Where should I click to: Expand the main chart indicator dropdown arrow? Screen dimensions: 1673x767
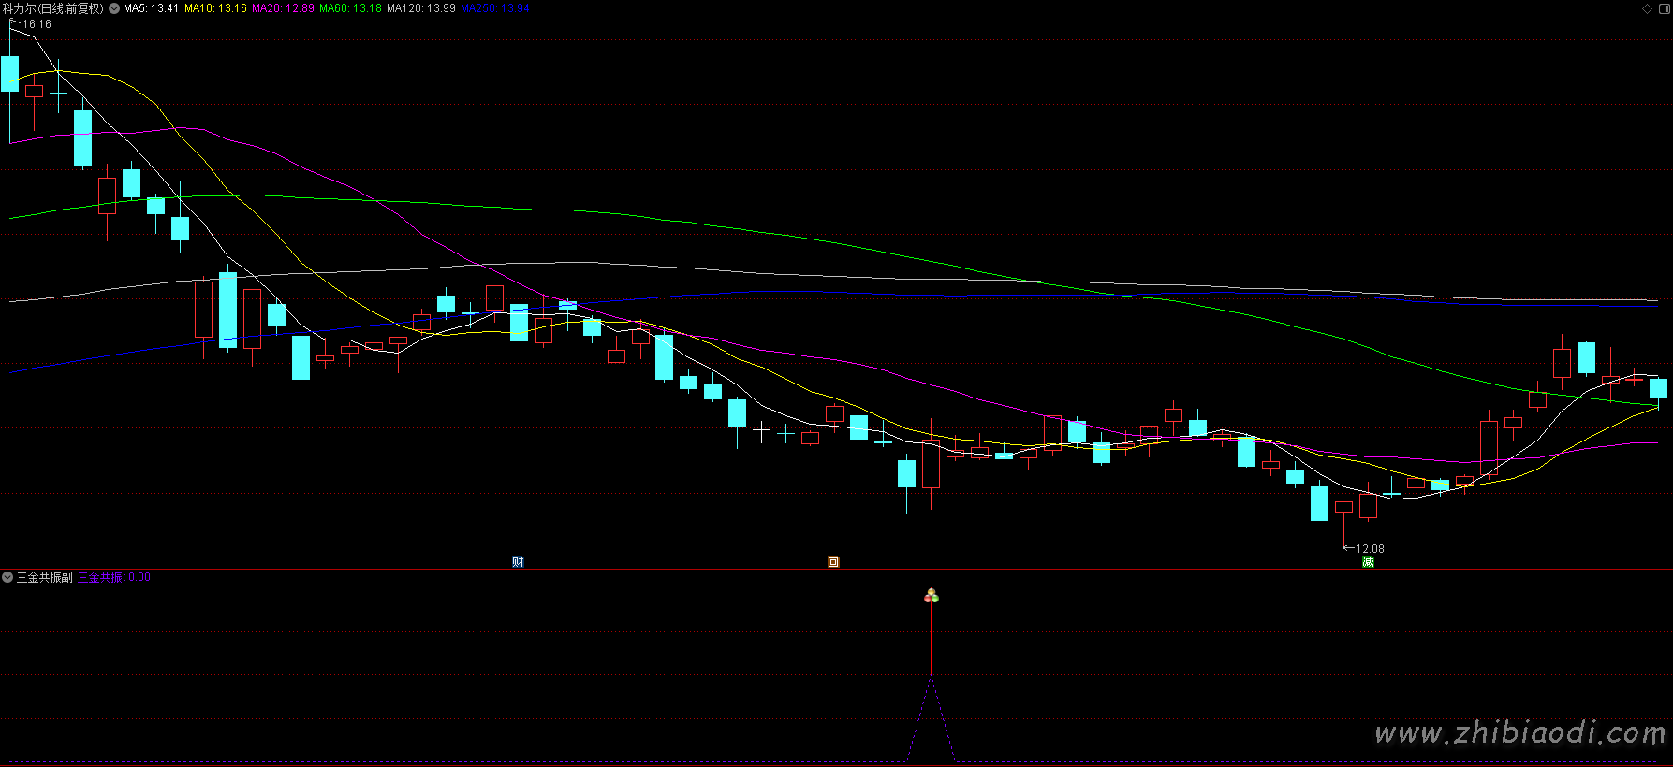pyautogui.click(x=114, y=8)
